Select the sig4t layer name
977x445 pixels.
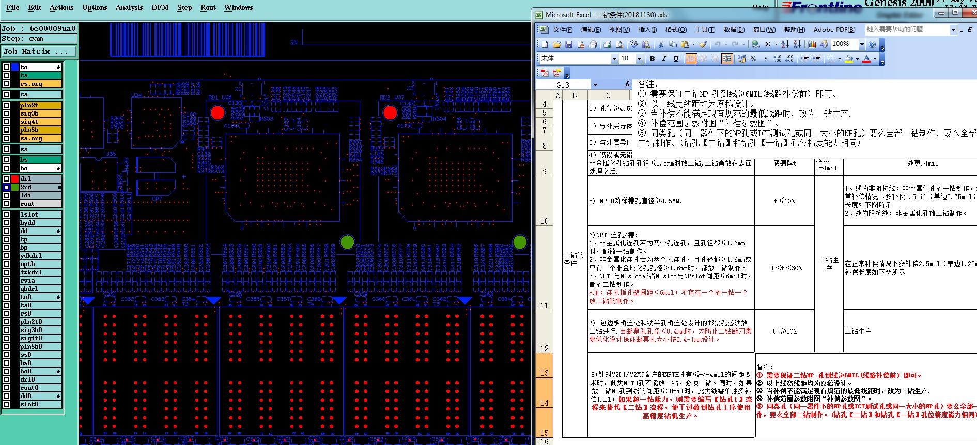pyautogui.click(x=40, y=122)
